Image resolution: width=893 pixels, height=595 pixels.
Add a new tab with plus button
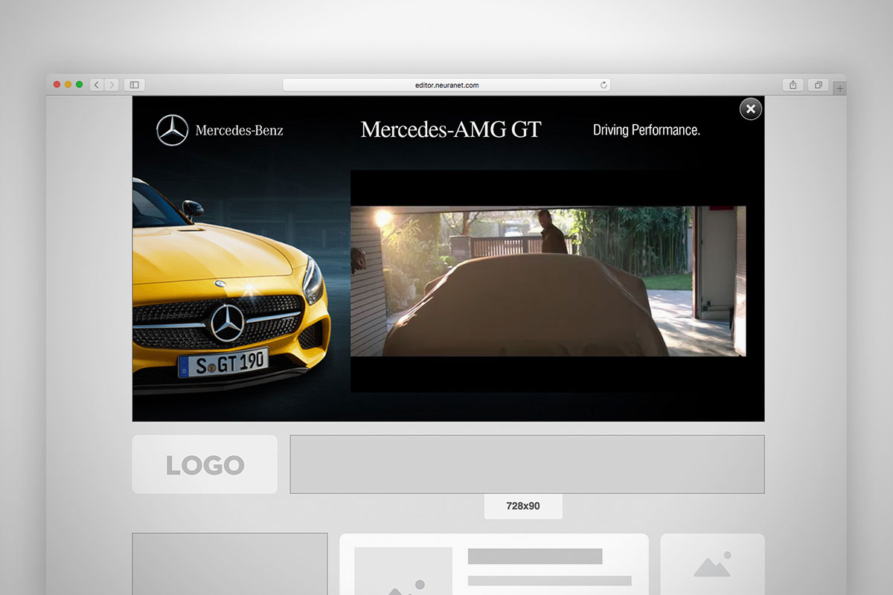coord(839,89)
